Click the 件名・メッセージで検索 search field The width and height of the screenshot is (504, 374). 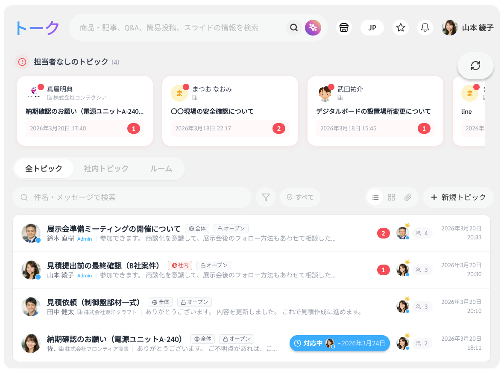coord(132,197)
